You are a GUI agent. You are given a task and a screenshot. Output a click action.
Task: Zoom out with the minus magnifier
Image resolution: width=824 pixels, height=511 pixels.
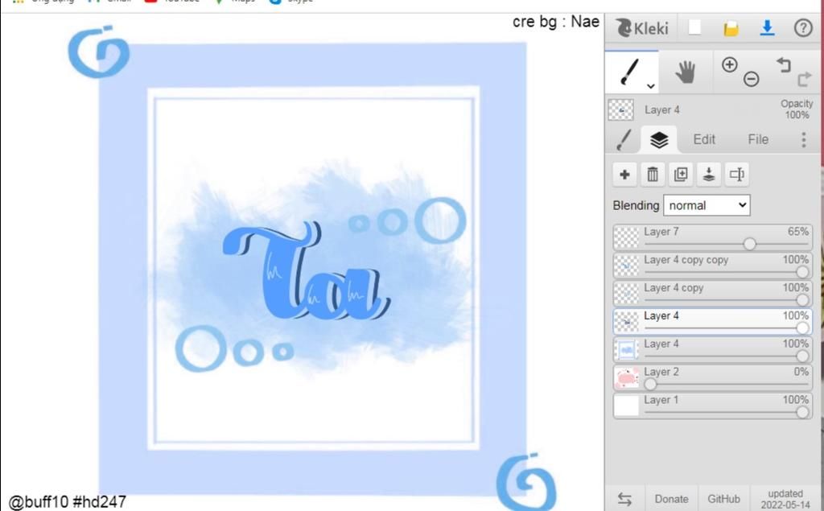(752, 79)
